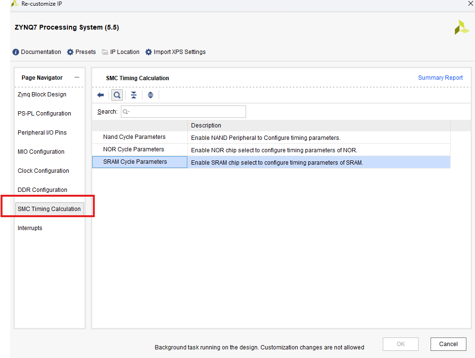This screenshot has height=358, width=475.
Task: Click the back arrow toolbar icon
Action: pyautogui.click(x=100, y=95)
